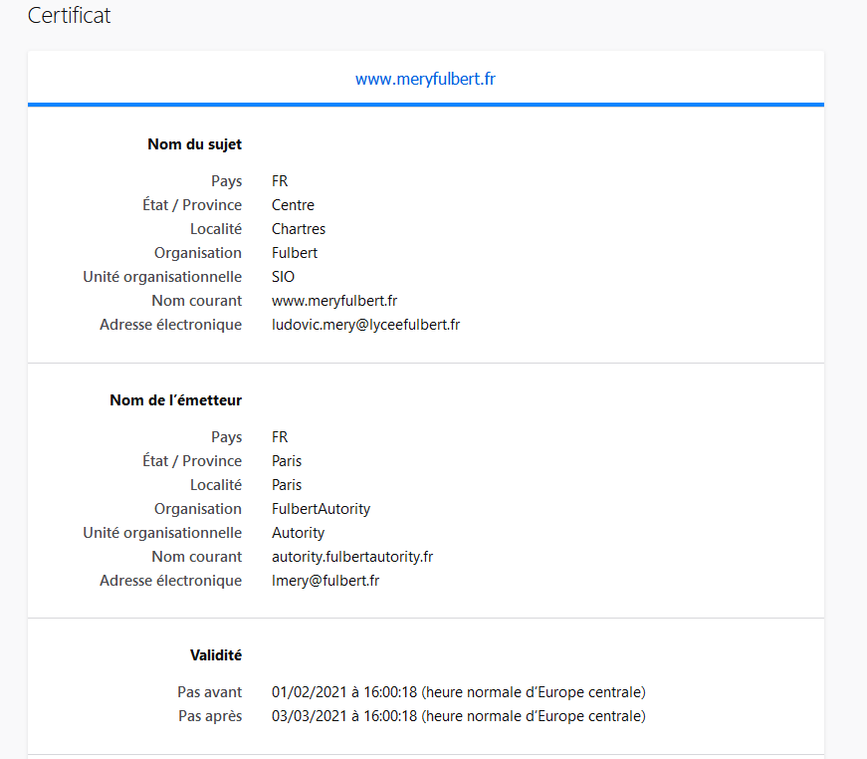867x759 pixels.
Task: Click the locality value Chartres
Action: (299, 229)
